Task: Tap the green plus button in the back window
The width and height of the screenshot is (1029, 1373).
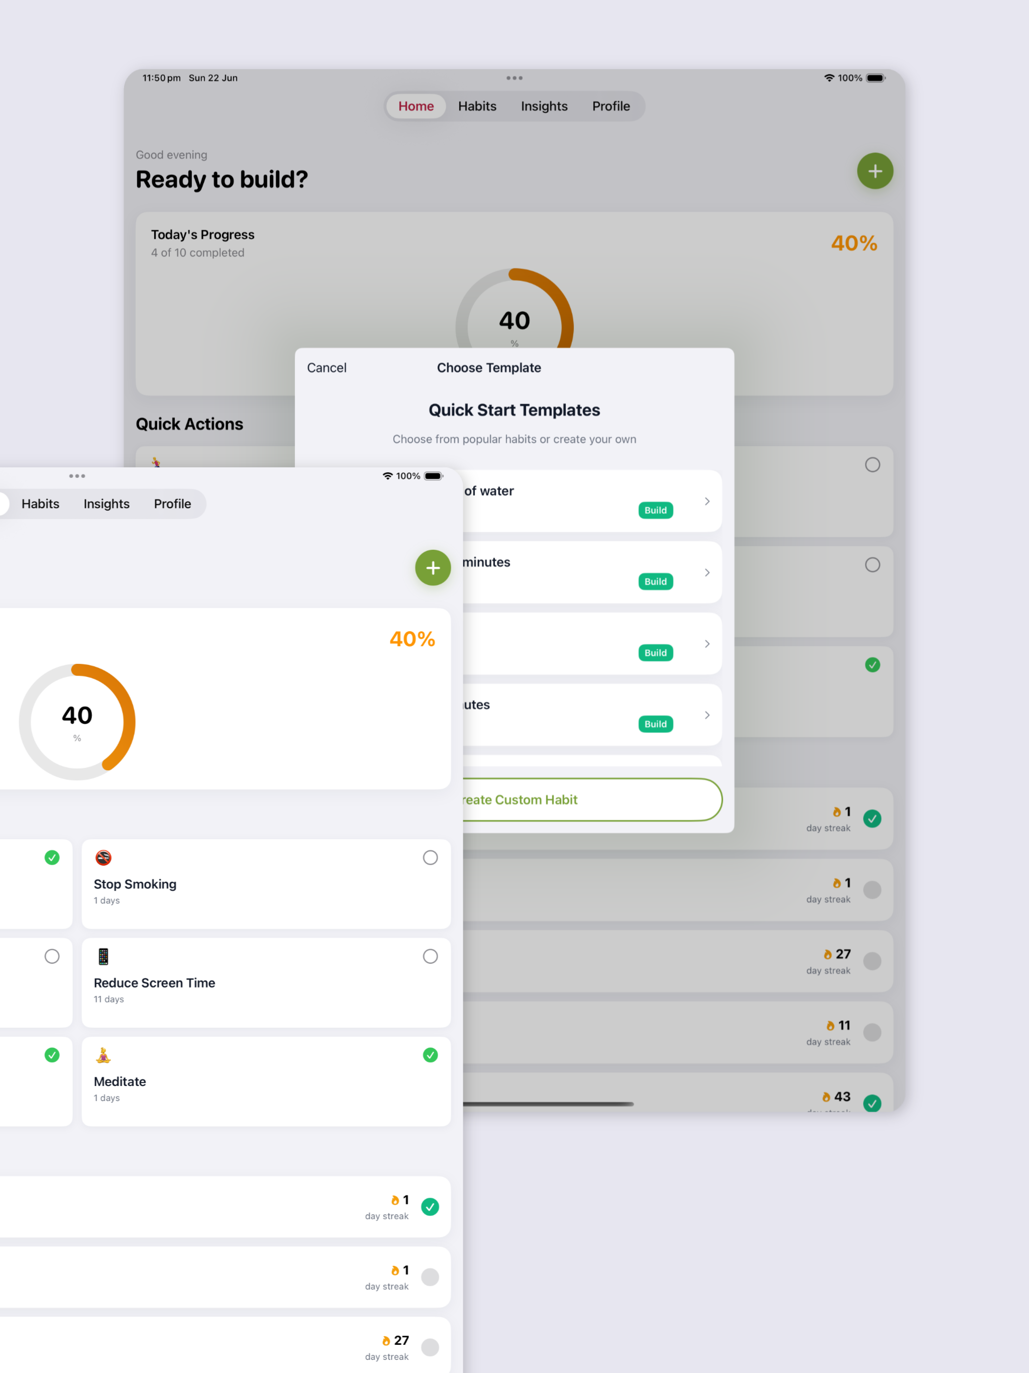Action: coord(874,171)
